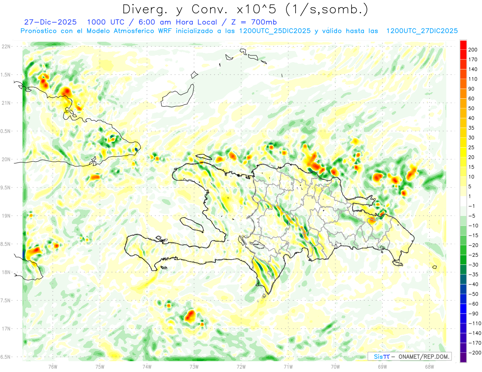Click the "69W" longitude axis label
Viewport: 482px width, 372px height.
click(382, 367)
